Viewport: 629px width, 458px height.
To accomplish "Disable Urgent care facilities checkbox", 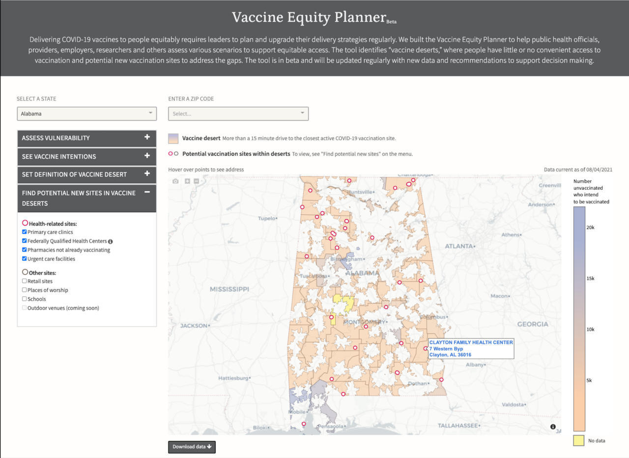I will (25, 258).
